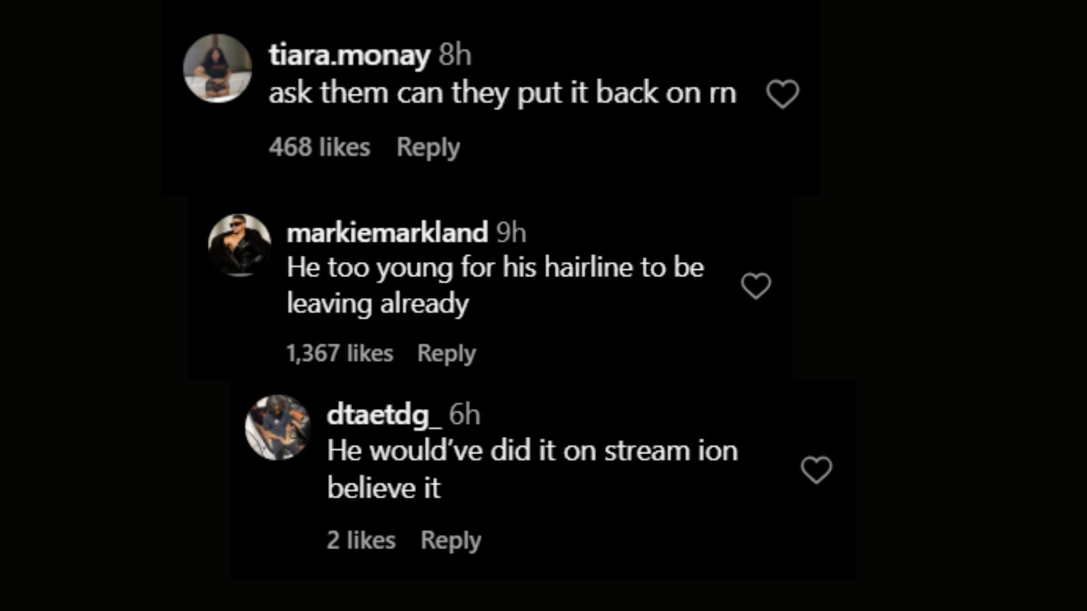Screen dimensions: 1087x611
Task: Show the 468 likes list
Action: pyautogui.click(x=319, y=147)
